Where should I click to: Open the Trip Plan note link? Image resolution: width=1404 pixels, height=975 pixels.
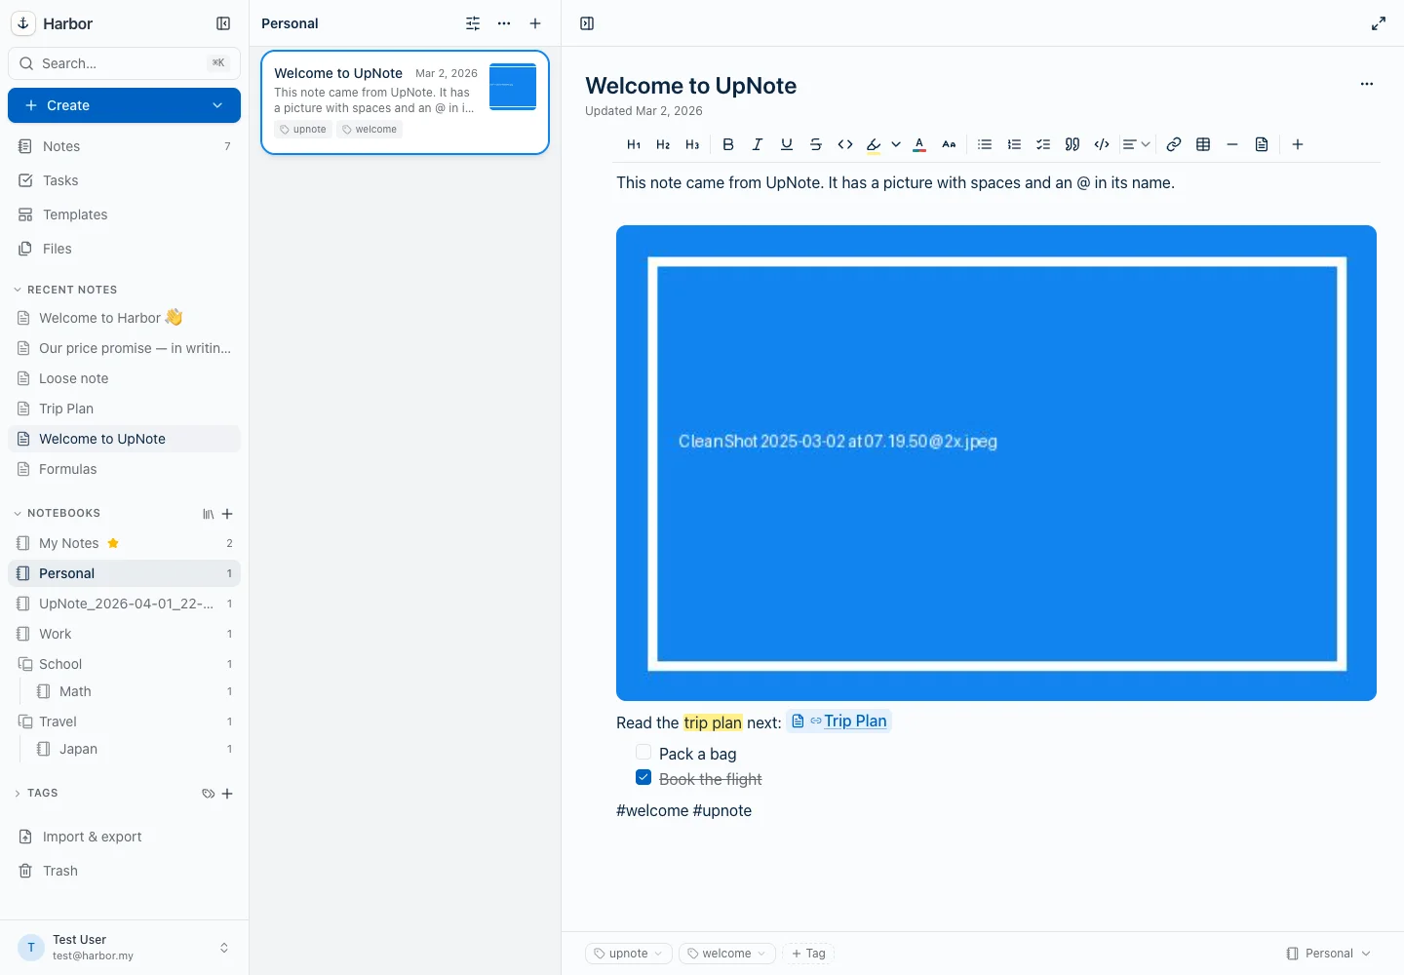click(x=839, y=721)
